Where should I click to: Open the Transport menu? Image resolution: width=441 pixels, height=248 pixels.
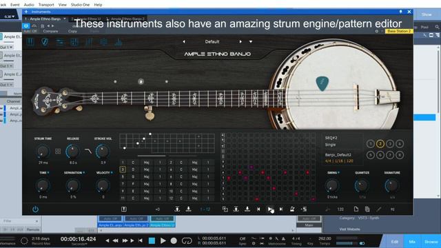click(x=46, y=5)
